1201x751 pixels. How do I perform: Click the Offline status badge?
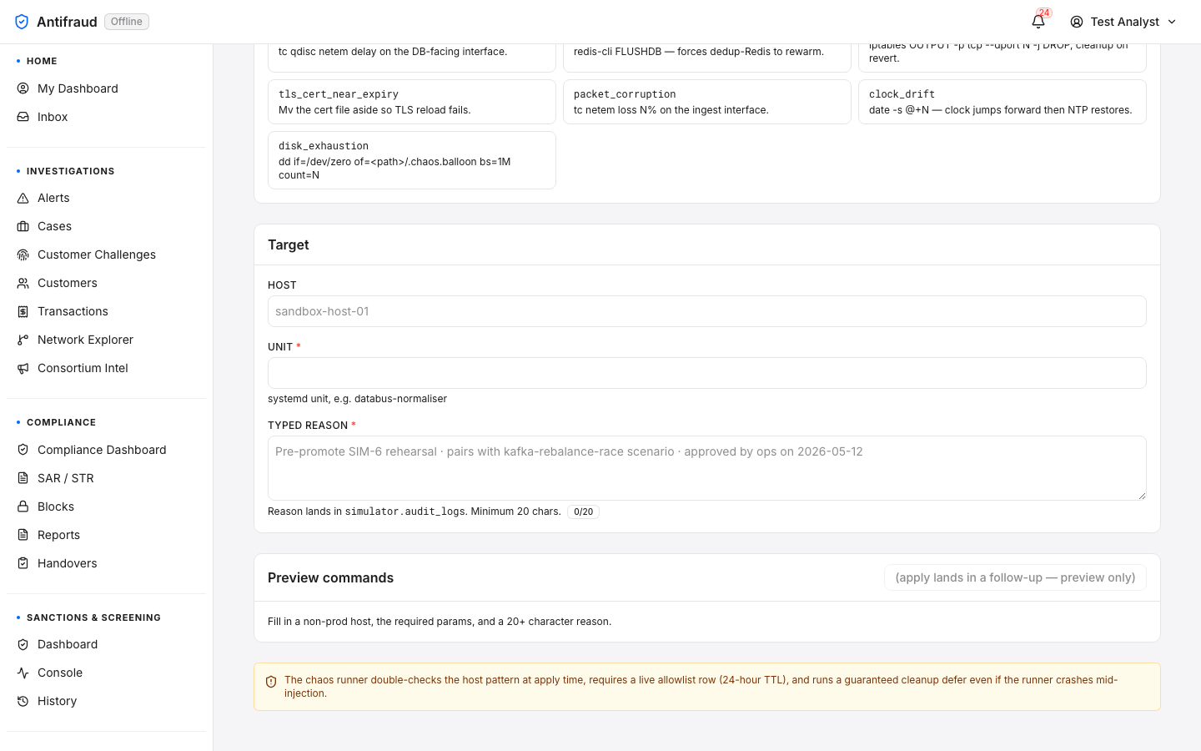127,22
